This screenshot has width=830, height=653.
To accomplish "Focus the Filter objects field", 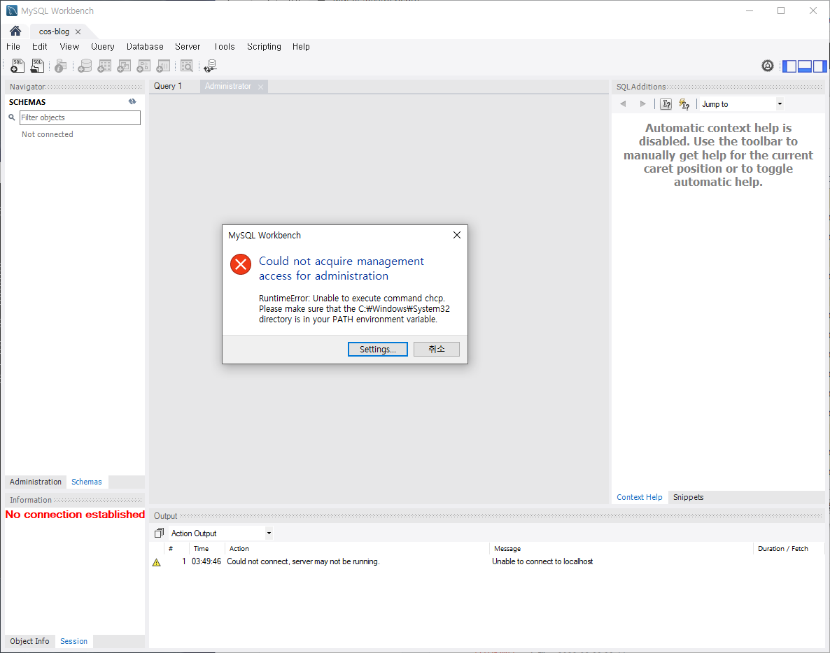I will [x=80, y=117].
